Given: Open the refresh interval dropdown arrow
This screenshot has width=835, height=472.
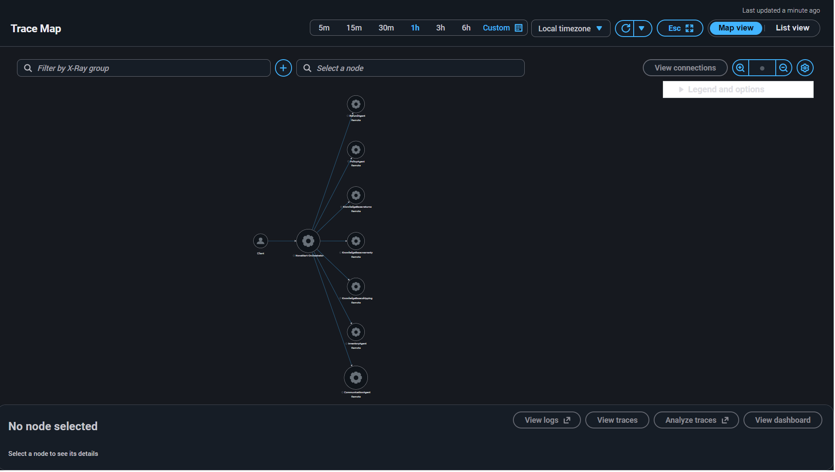Looking at the screenshot, I should click(642, 28).
